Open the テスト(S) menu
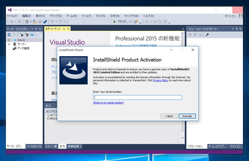 click(101, 16)
